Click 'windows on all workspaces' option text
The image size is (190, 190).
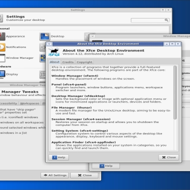[x=22, y=123]
